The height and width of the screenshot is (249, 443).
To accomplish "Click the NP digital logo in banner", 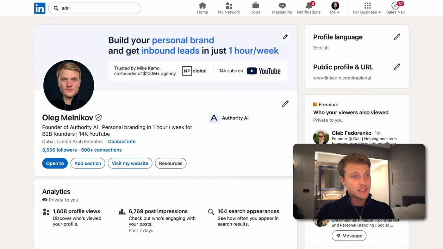I will [194, 71].
